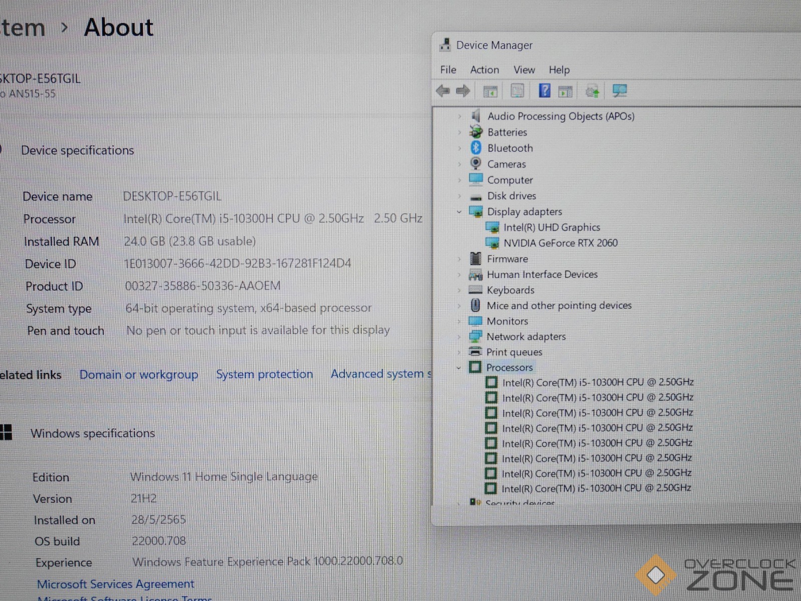Select the Human Interface Devices label
The image size is (801, 601).
(x=542, y=275)
